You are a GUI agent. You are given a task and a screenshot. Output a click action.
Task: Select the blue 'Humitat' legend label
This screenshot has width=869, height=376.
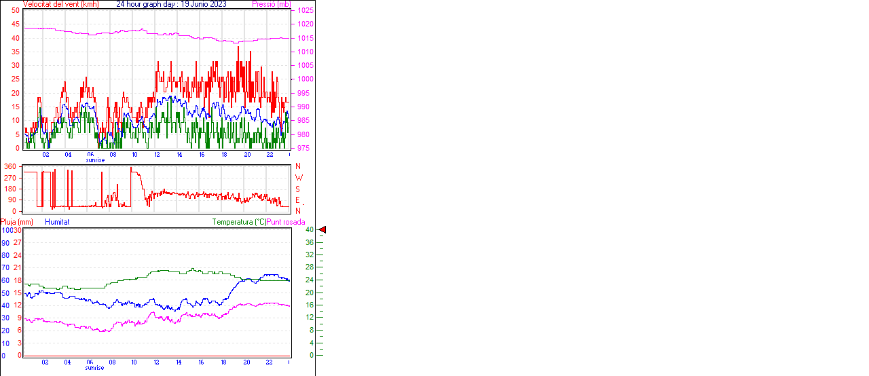tap(57, 222)
